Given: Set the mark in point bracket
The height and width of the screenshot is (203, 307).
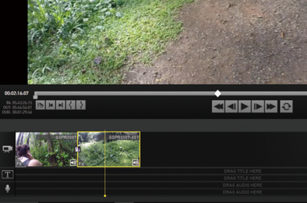Looking at the screenshot, I should (x=71, y=105).
